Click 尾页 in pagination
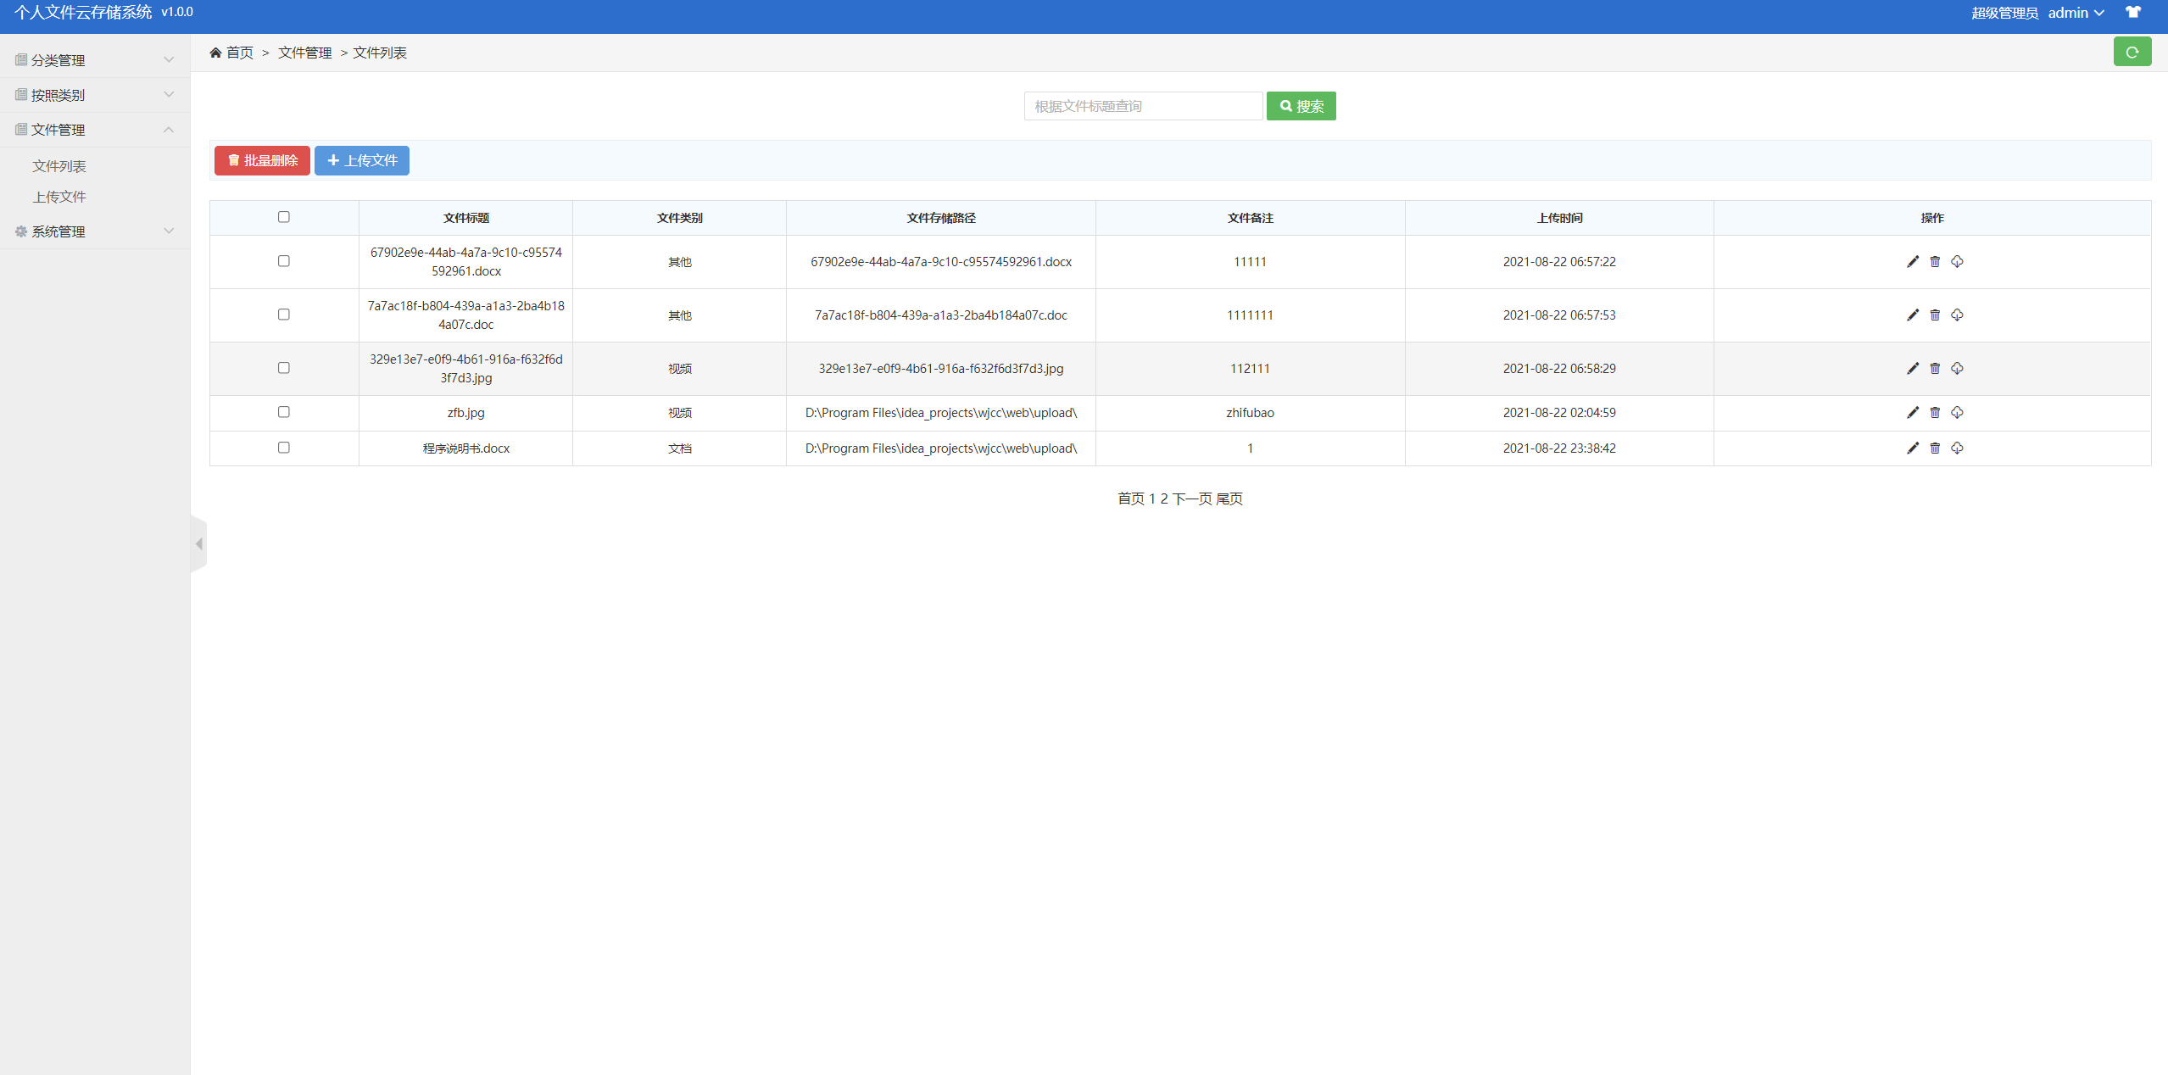 [x=1229, y=499]
